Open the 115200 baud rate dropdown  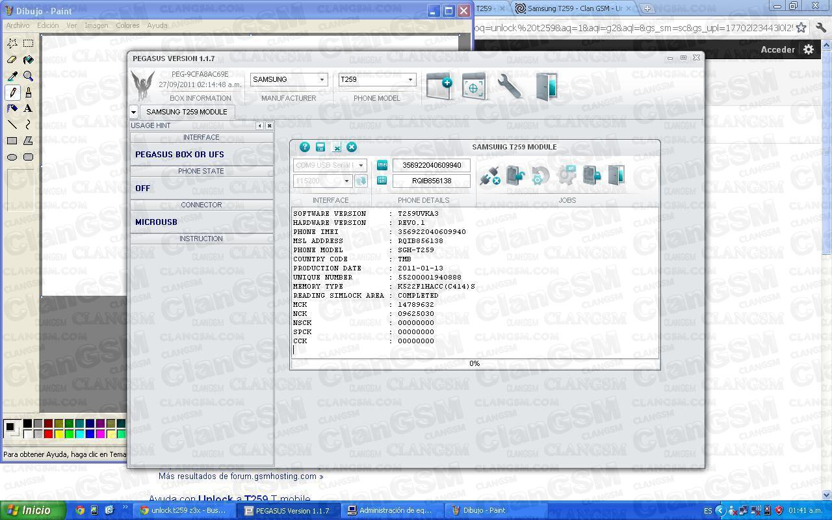[346, 181]
